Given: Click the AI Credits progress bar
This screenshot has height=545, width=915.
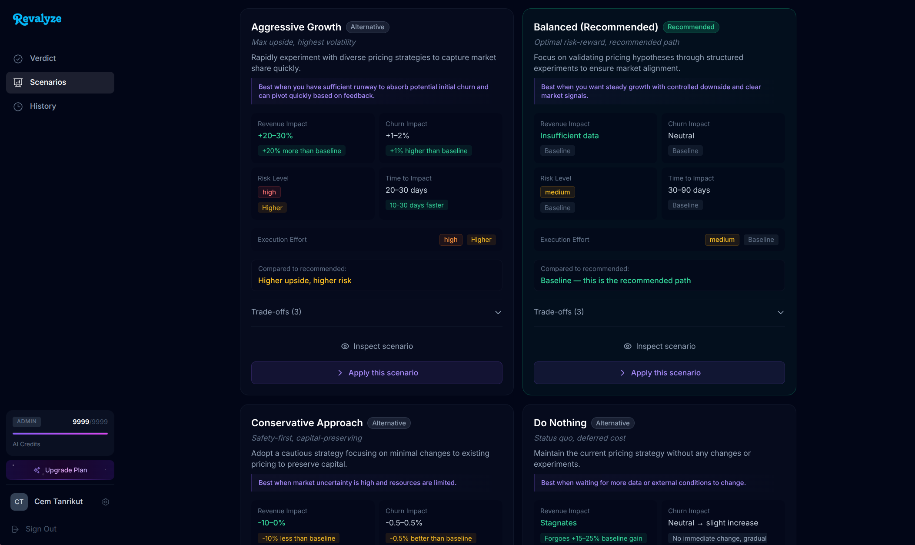Looking at the screenshot, I should [60, 434].
